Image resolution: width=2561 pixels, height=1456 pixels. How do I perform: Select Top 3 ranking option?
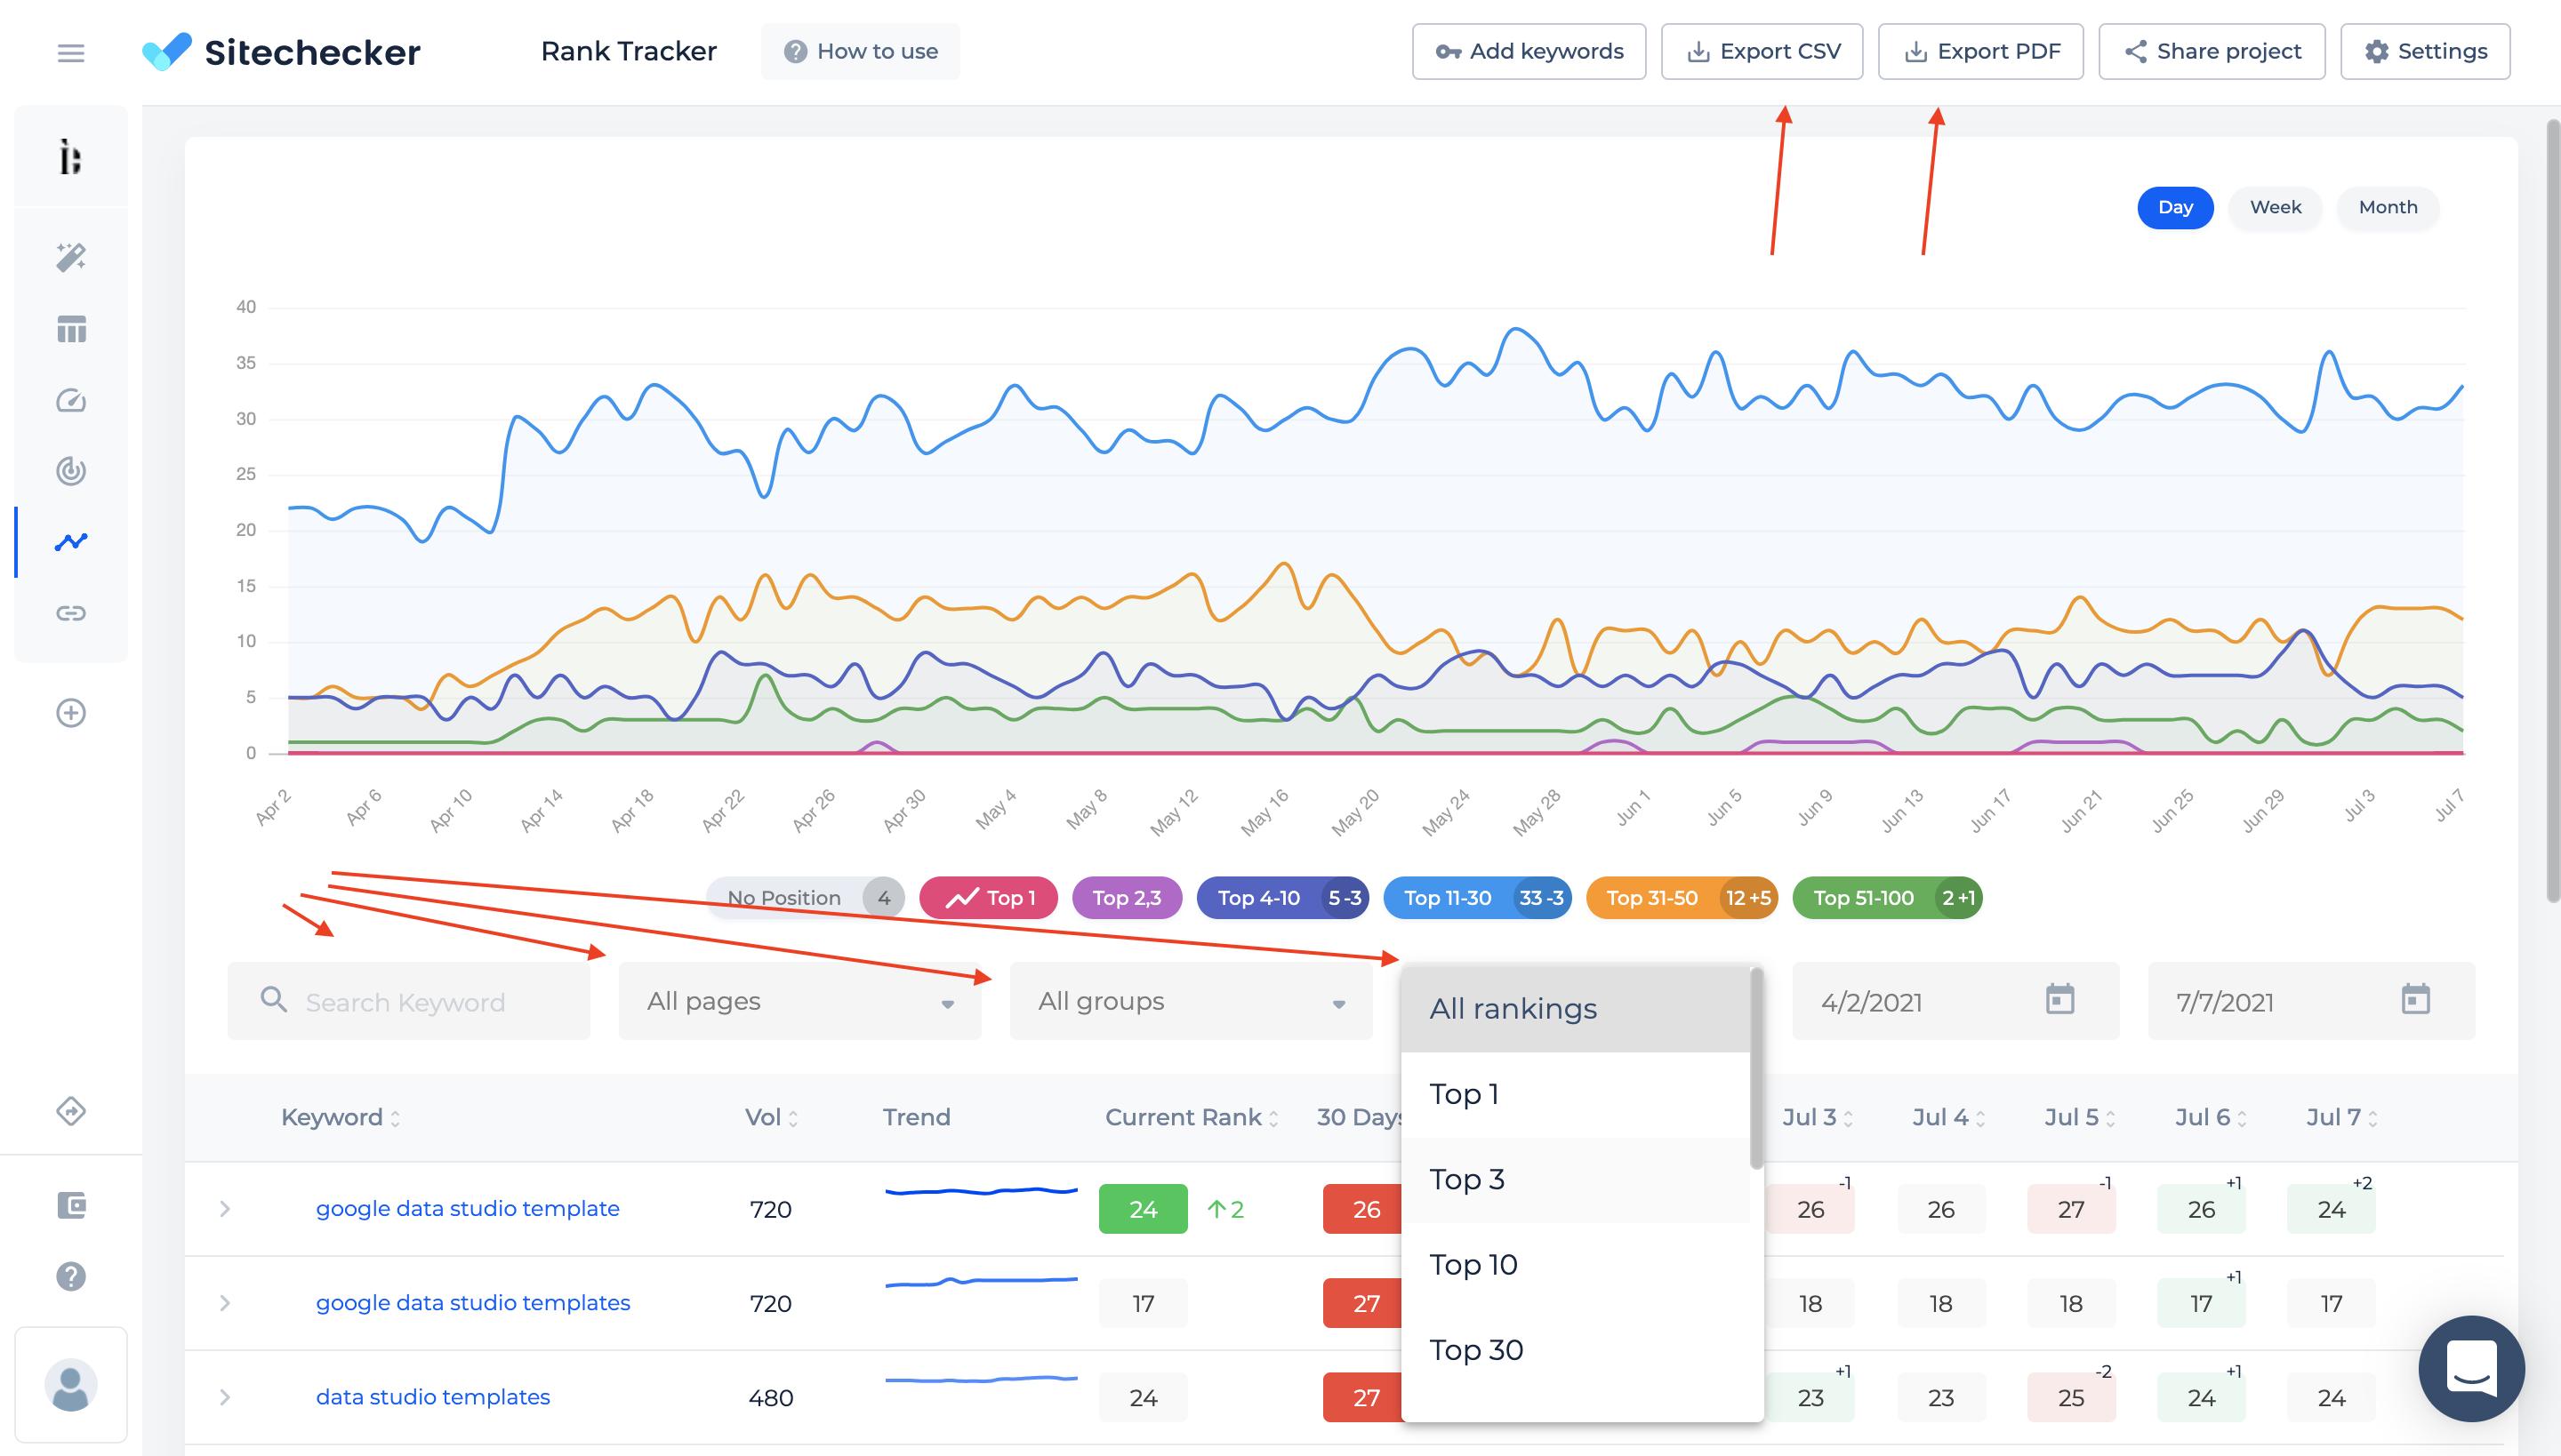coord(1576,1180)
